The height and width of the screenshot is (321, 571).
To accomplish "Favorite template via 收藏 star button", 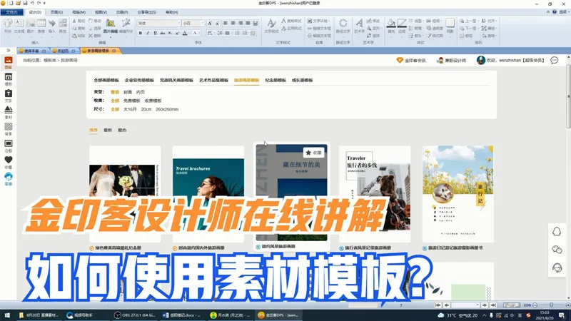I will tap(313, 153).
